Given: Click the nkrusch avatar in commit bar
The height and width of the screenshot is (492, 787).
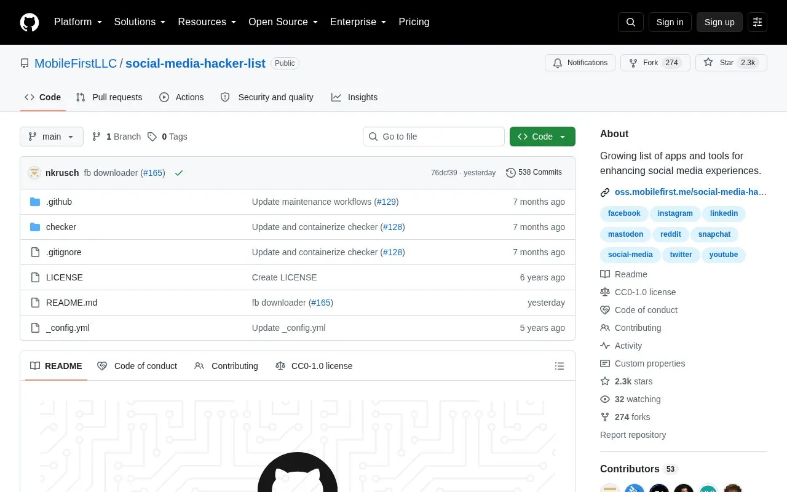Looking at the screenshot, I should pos(34,173).
